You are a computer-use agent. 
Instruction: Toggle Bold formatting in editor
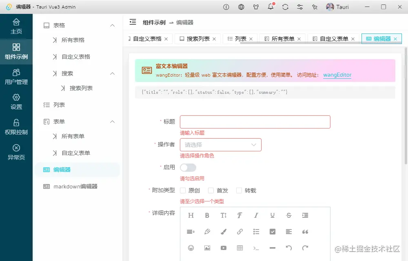pyautogui.click(x=207, y=215)
